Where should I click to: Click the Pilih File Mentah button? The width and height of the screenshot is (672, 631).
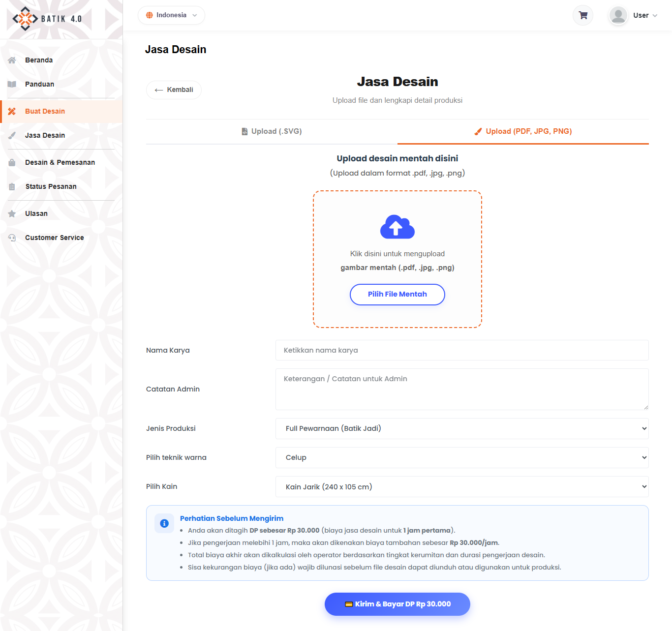[397, 294]
